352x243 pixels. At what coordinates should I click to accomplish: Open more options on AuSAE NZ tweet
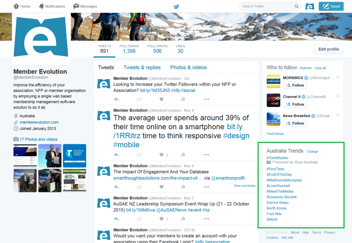(207, 218)
